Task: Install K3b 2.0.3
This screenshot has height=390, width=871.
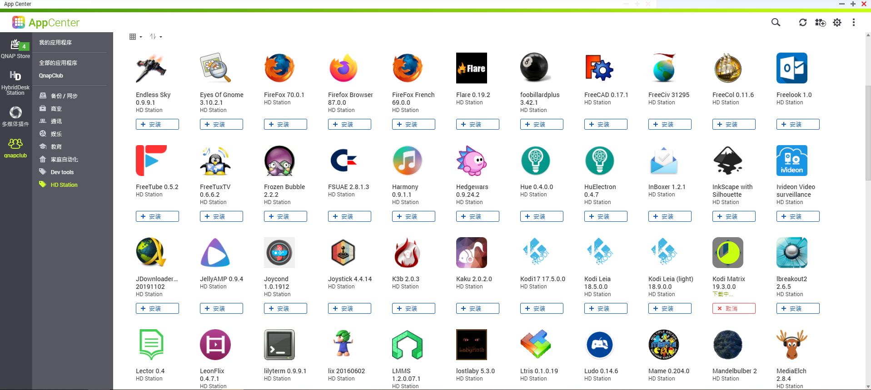Action: pyautogui.click(x=413, y=308)
